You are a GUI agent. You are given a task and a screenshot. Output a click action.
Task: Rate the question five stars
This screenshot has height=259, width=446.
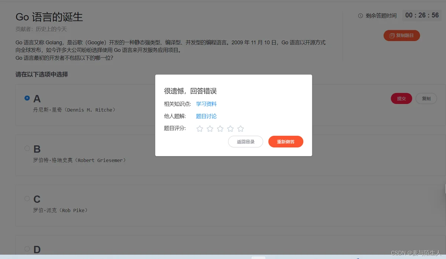click(240, 129)
